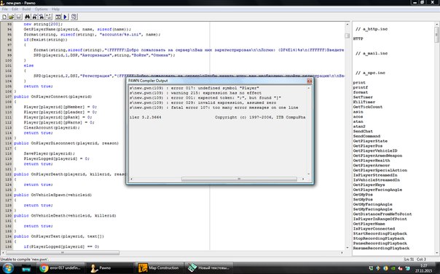Viewport: 440px width, 274px height.
Task: Click the compiler output scroll right arrow
Action: pos(303,179)
